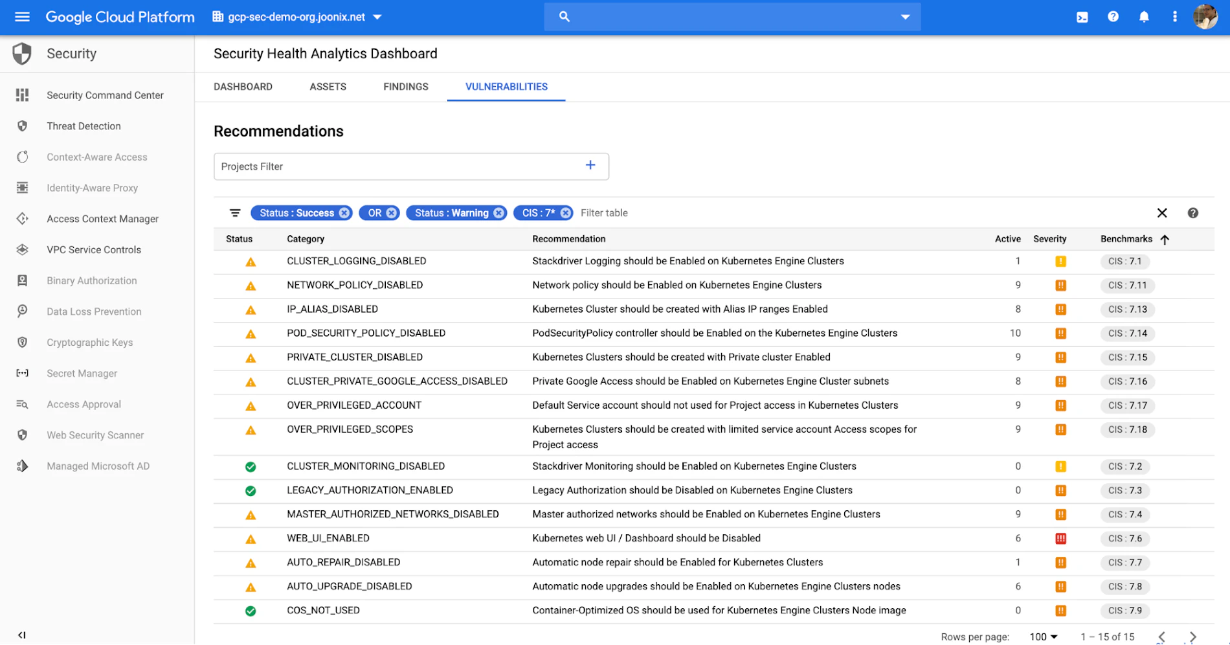
Task: Remove the Status : Success filter chip
Action: point(344,213)
